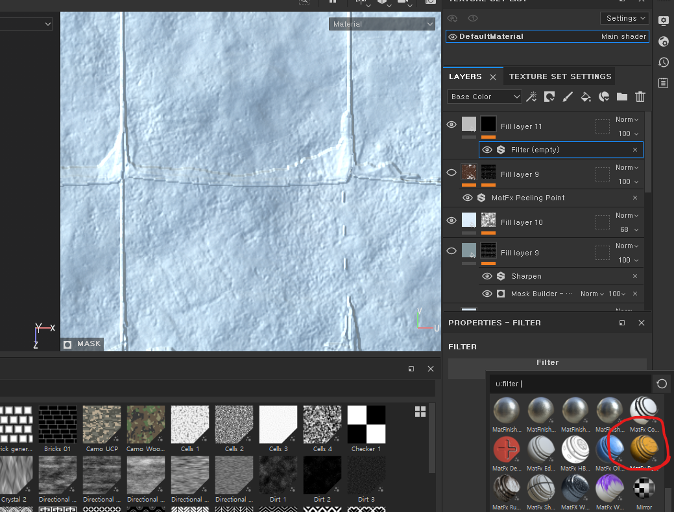This screenshot has width=674, height=512.
Task: Select the Filter (empty) row
Action: click(x=561, y=150)
